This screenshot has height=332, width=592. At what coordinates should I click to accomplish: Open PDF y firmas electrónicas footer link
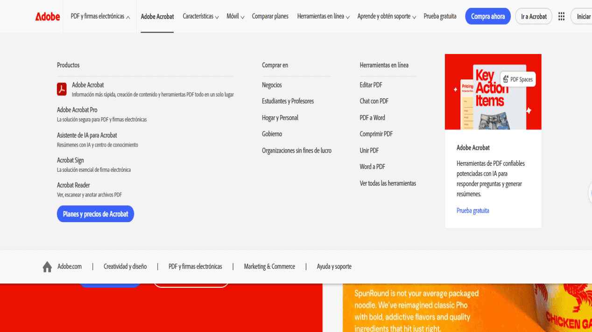[195, 266]
